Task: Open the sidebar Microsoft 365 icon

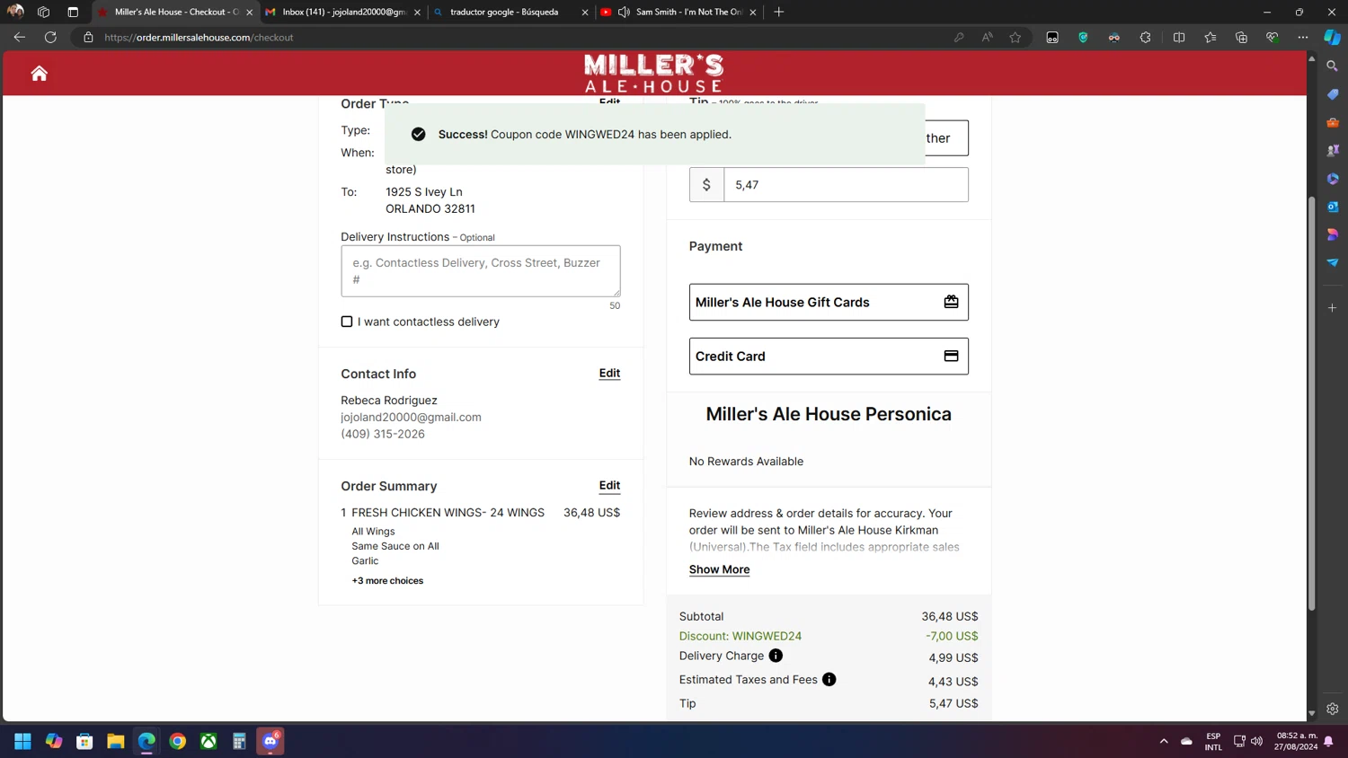Action: click(1333, 179)
